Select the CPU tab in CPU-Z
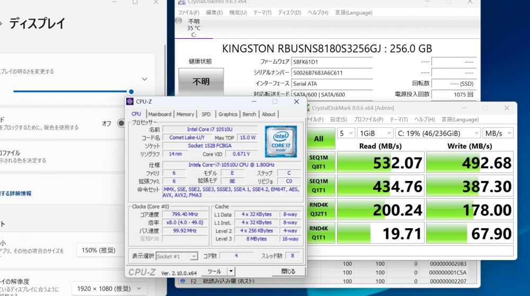 tap(136, 114)
